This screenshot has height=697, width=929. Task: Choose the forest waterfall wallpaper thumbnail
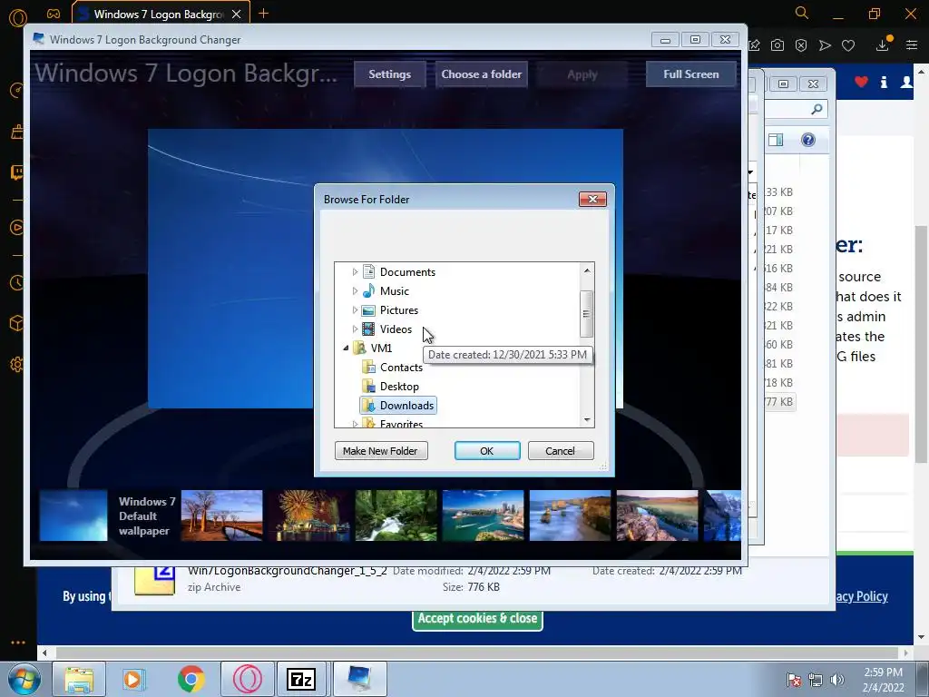pos(396,515)
